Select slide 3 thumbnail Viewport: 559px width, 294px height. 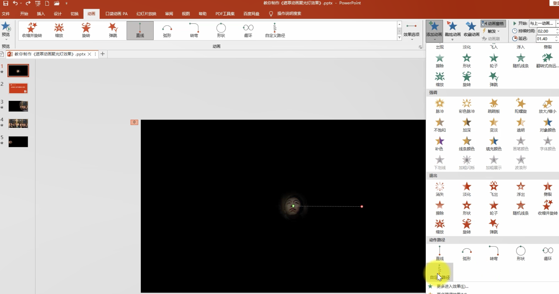click(x=18, y=106)
